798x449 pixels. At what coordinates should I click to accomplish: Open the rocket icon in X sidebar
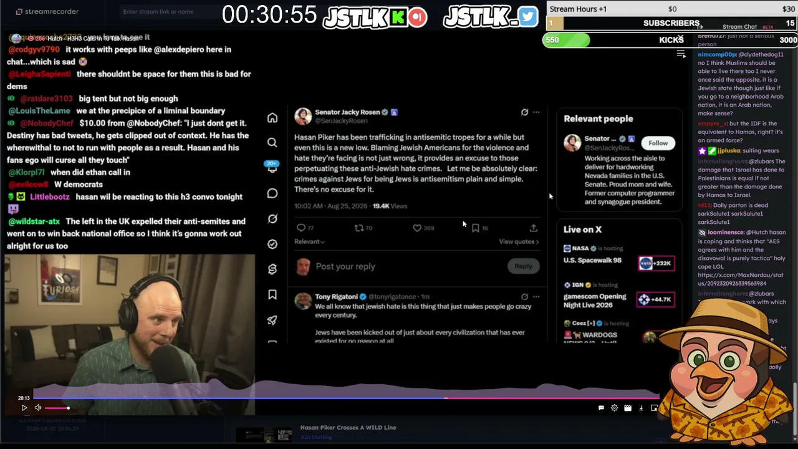tap(272, 320)
